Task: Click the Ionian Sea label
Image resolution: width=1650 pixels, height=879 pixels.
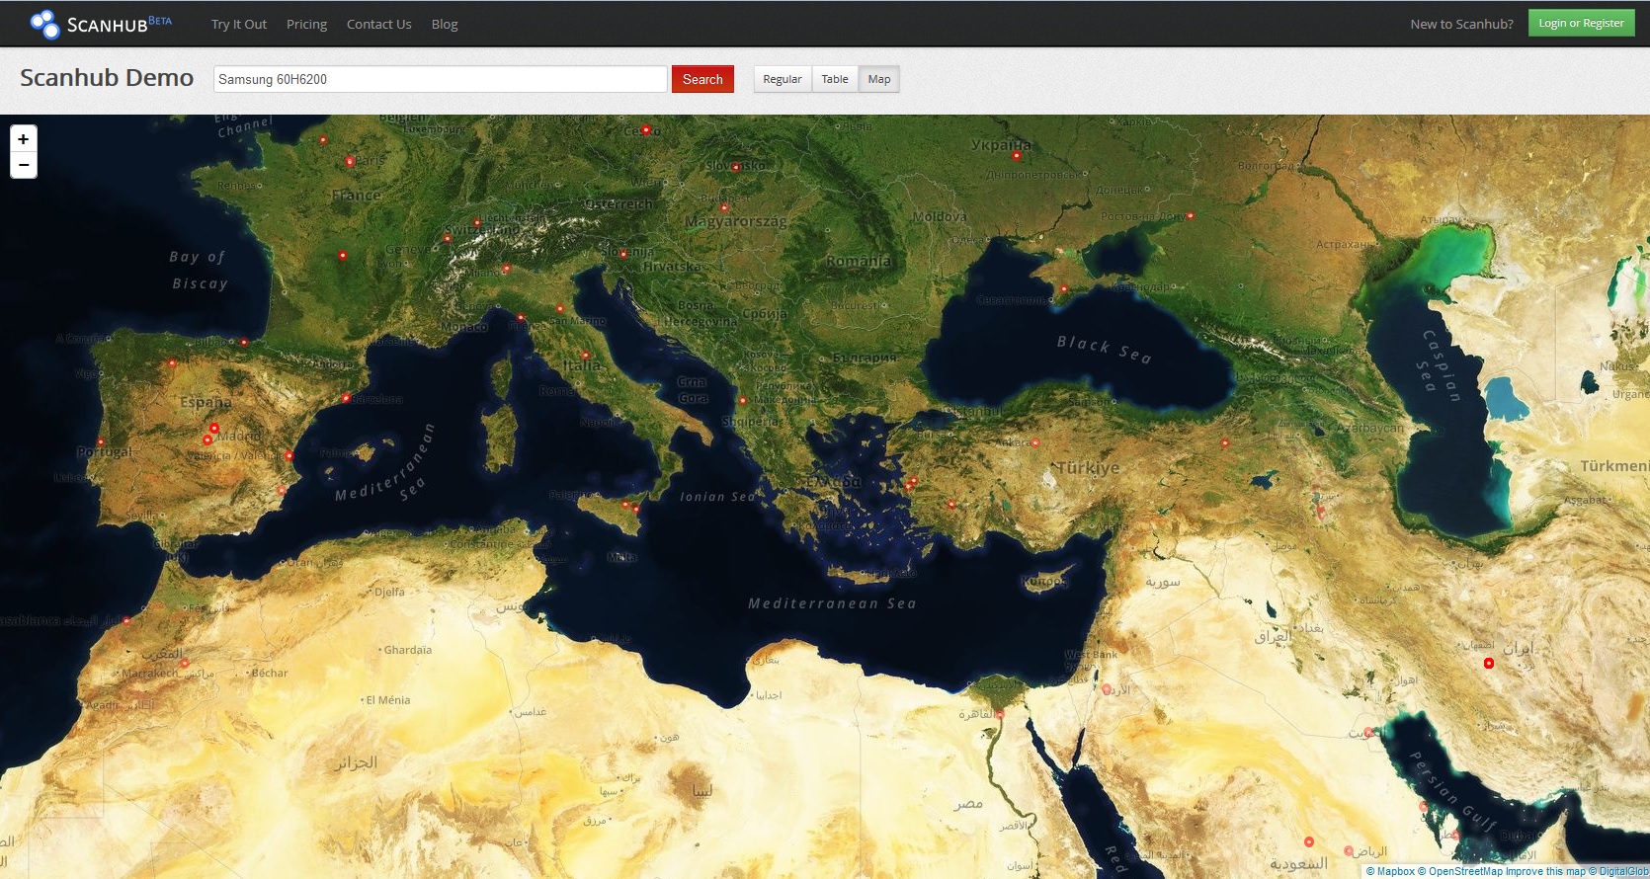Action: click(717, 497)
